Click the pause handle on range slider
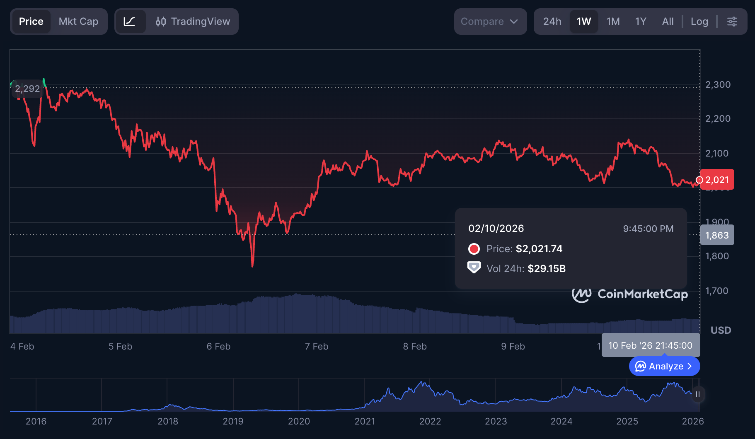 tap(698, 394)
